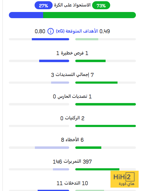The width and height of the screenshot is (142, 191).
Task: Click the light green xG bar for 0.49
Action: click(x=87, y=39)
